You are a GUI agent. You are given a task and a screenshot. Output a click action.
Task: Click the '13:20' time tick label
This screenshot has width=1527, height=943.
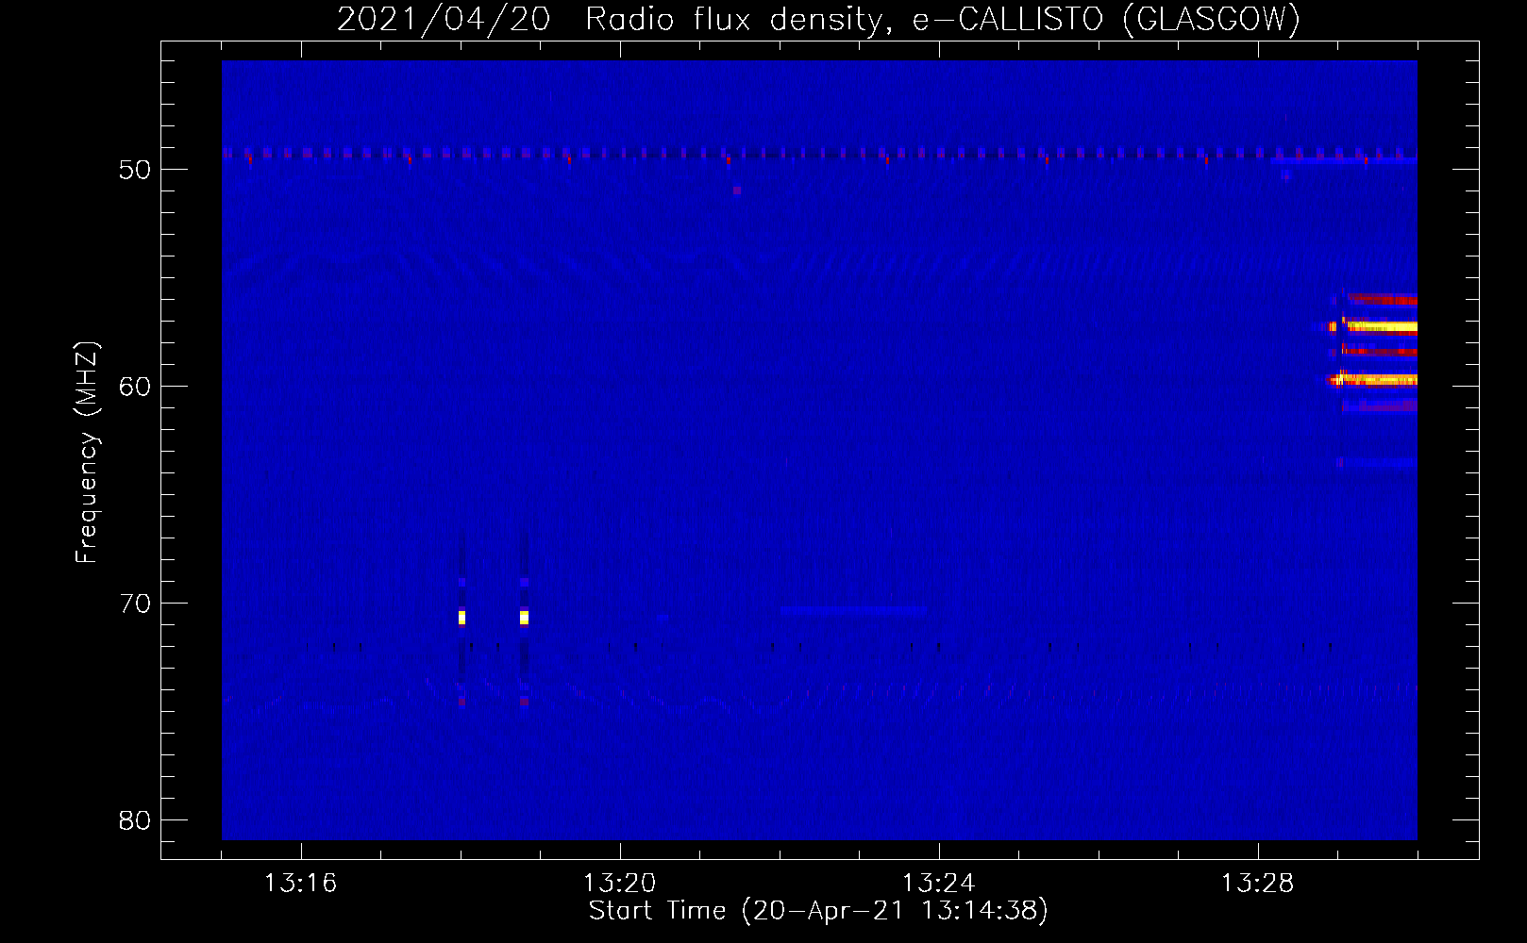[x=619, y=884]
